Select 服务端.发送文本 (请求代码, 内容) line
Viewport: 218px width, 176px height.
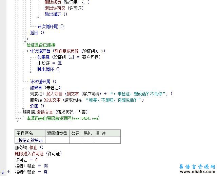pos(55,112)
